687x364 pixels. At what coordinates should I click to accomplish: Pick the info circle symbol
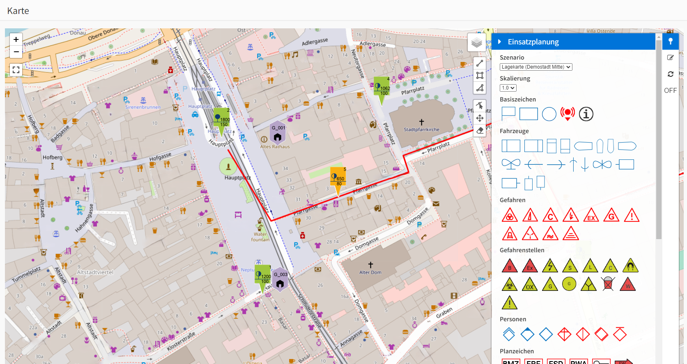click(586, 114)
